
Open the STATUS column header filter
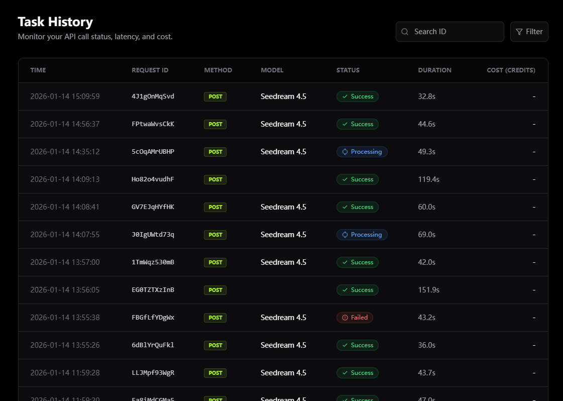[348, 70]
